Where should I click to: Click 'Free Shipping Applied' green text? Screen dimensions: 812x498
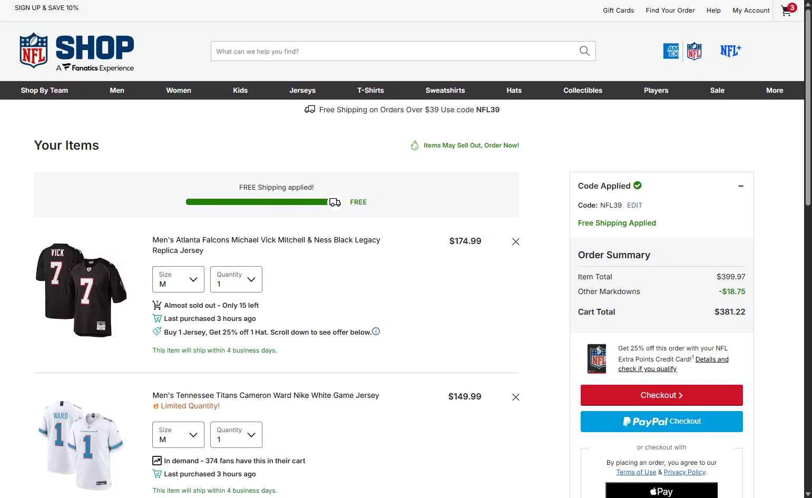617,223
